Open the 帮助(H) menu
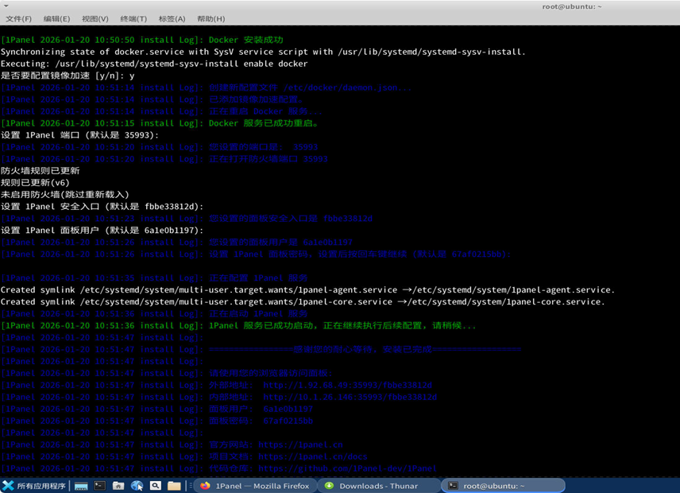This screenshot has width=680, height=493. coord(211,18)
